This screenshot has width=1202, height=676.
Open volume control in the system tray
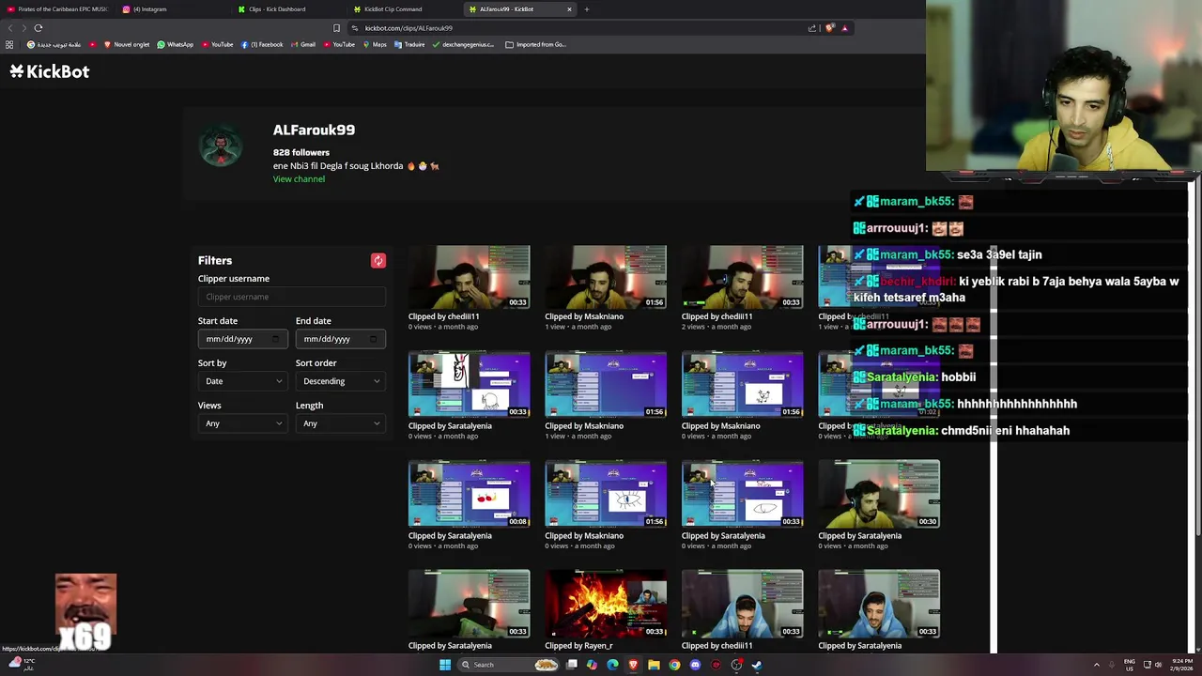(1158, 665)
